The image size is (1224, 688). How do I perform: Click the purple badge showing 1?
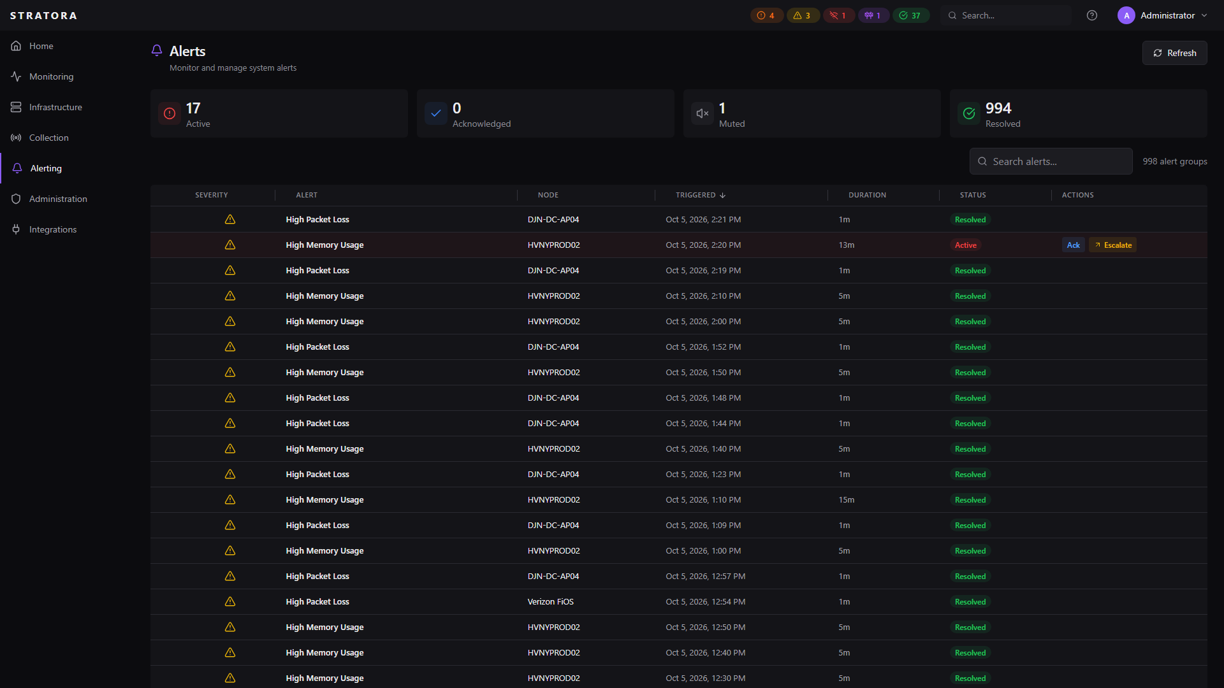[873, 15]
